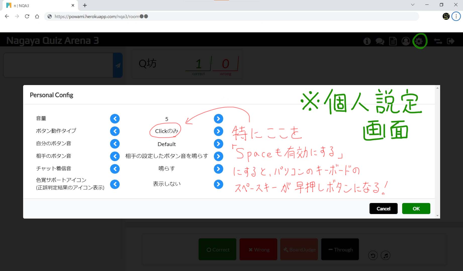Click the user profile icon
This screenshot has height=271, width=463.
pyautogui.click(x=406, y=41)
